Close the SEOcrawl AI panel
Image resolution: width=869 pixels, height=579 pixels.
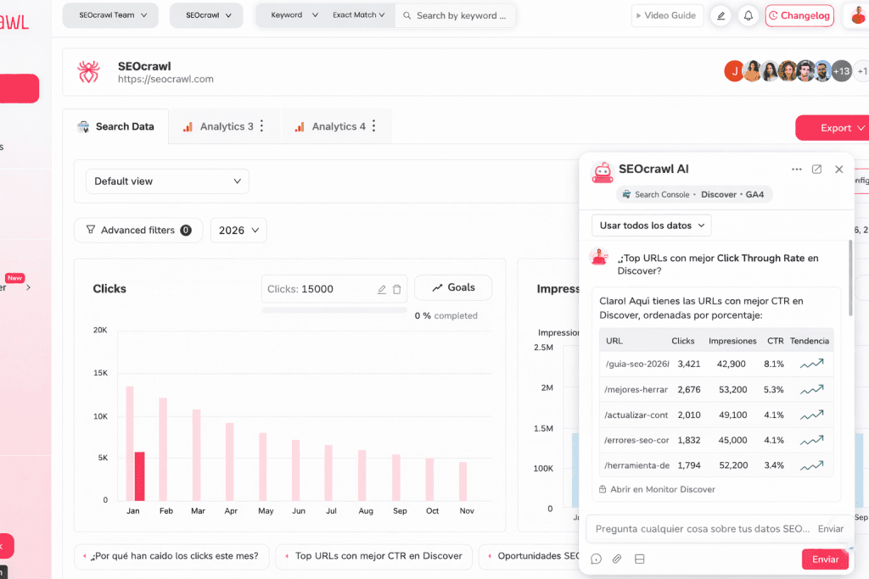click(x=839, y=170)
